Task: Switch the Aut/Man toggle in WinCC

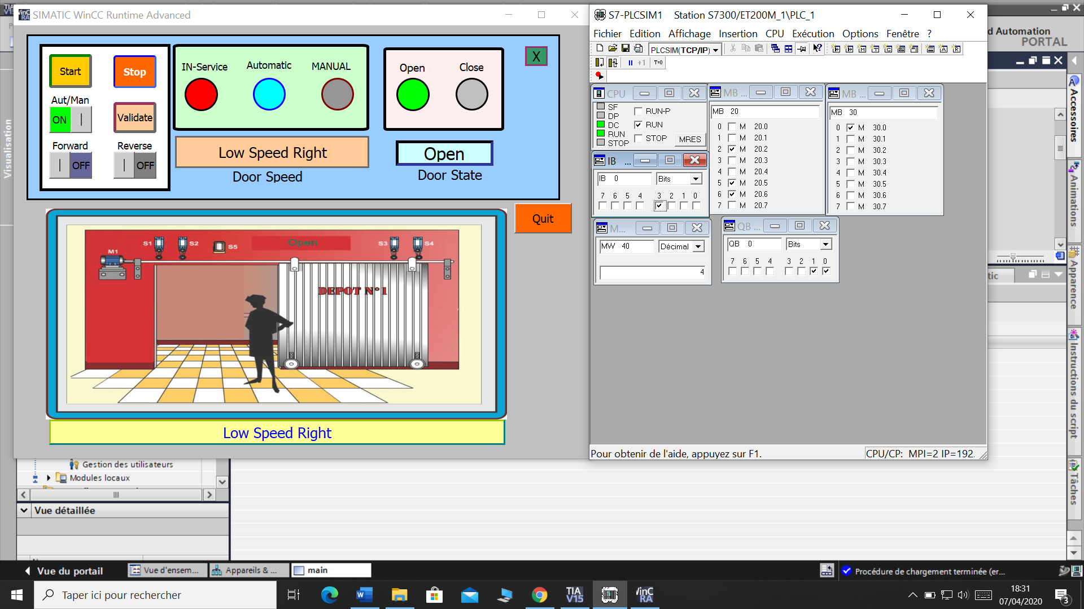Action: (71, 120)
